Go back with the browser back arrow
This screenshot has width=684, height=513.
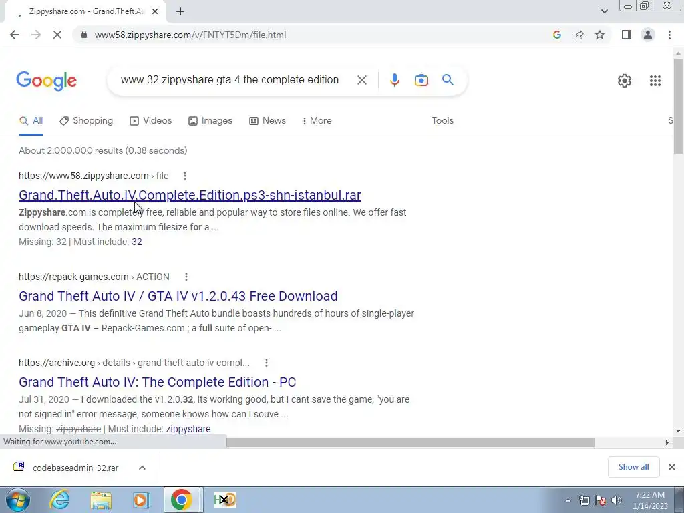pos(15,35)
